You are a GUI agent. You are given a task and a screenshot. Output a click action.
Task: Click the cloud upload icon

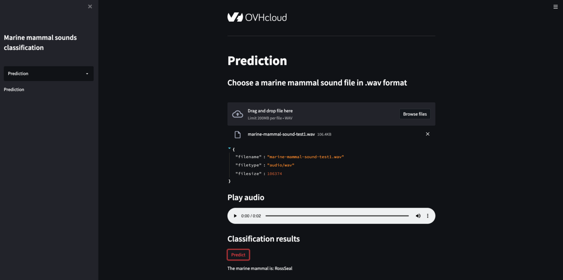pyautogui.click(x=238, y=114)
